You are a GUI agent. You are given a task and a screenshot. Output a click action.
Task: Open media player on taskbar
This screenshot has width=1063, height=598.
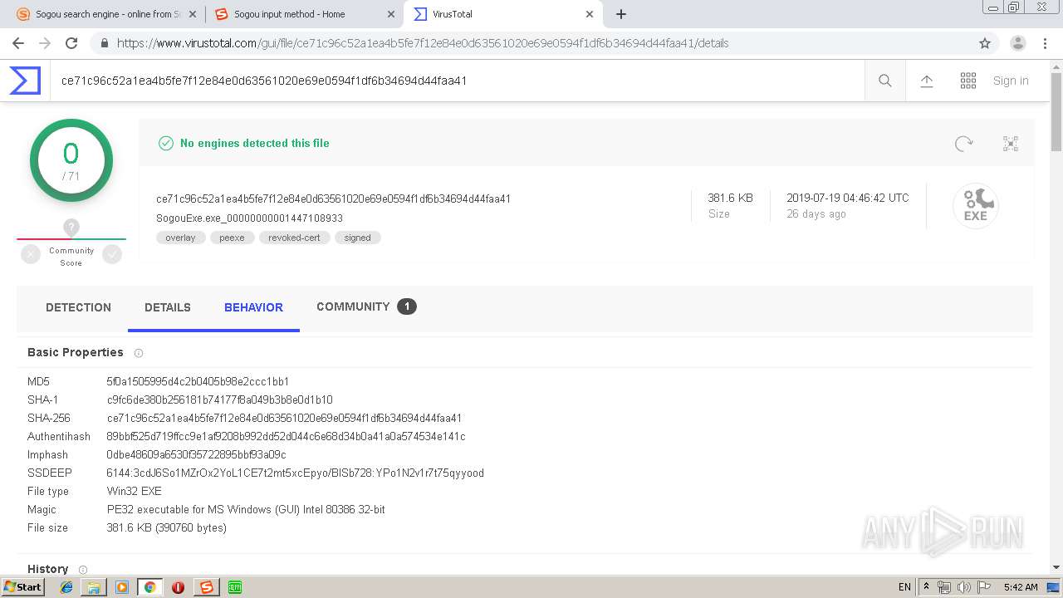tap(122, 587)
